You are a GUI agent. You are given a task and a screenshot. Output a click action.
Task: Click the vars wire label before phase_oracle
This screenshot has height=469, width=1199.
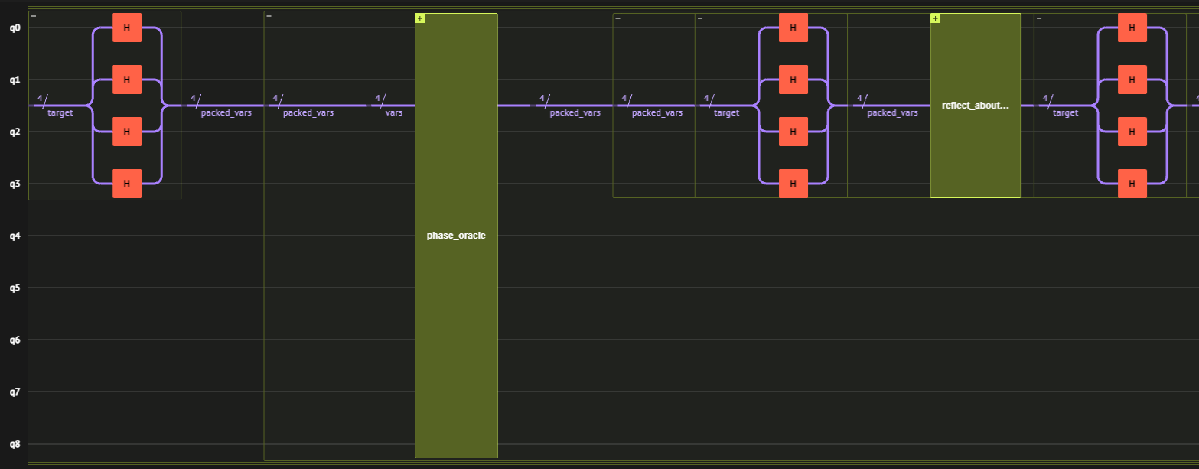[x=393, y=113]
